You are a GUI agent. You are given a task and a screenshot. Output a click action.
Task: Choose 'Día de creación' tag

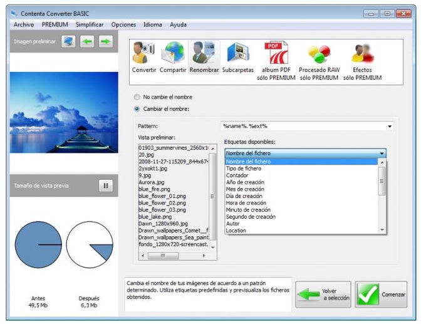click(301, 196)
